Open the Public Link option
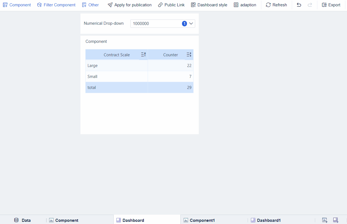 (171, 5)
